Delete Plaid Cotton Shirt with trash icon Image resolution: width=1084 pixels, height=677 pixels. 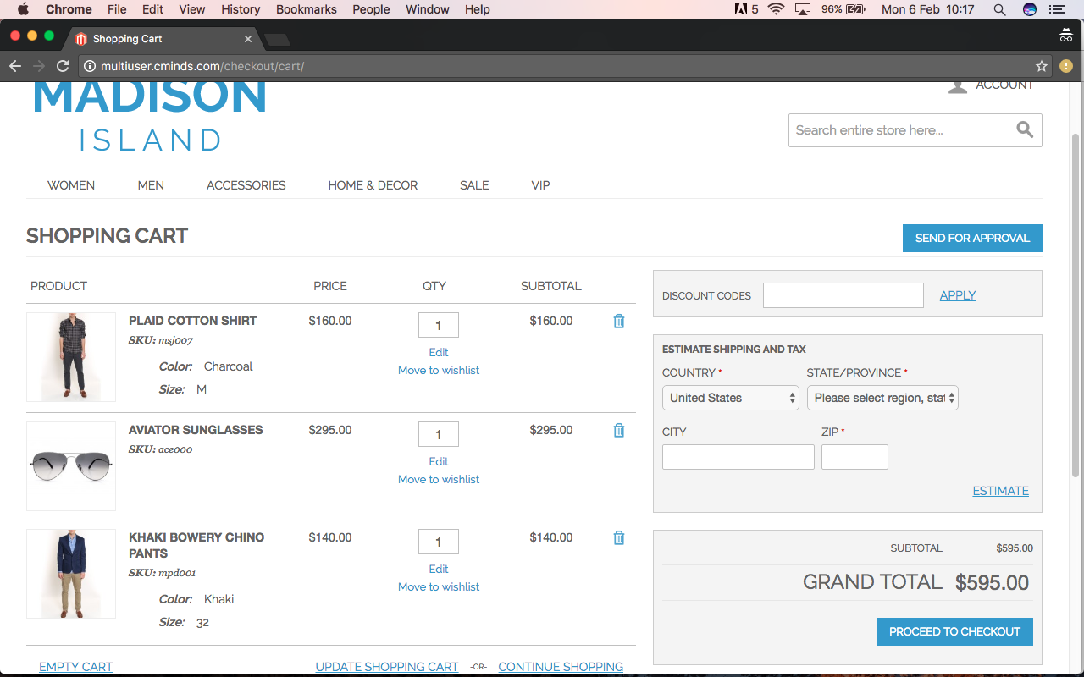pyautogui.click(x=619, y=322)
